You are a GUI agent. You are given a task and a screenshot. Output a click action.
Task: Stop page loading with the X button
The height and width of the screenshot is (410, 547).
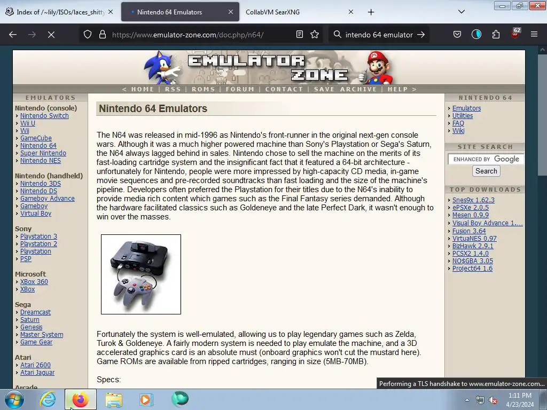click(x=51, y=35)
